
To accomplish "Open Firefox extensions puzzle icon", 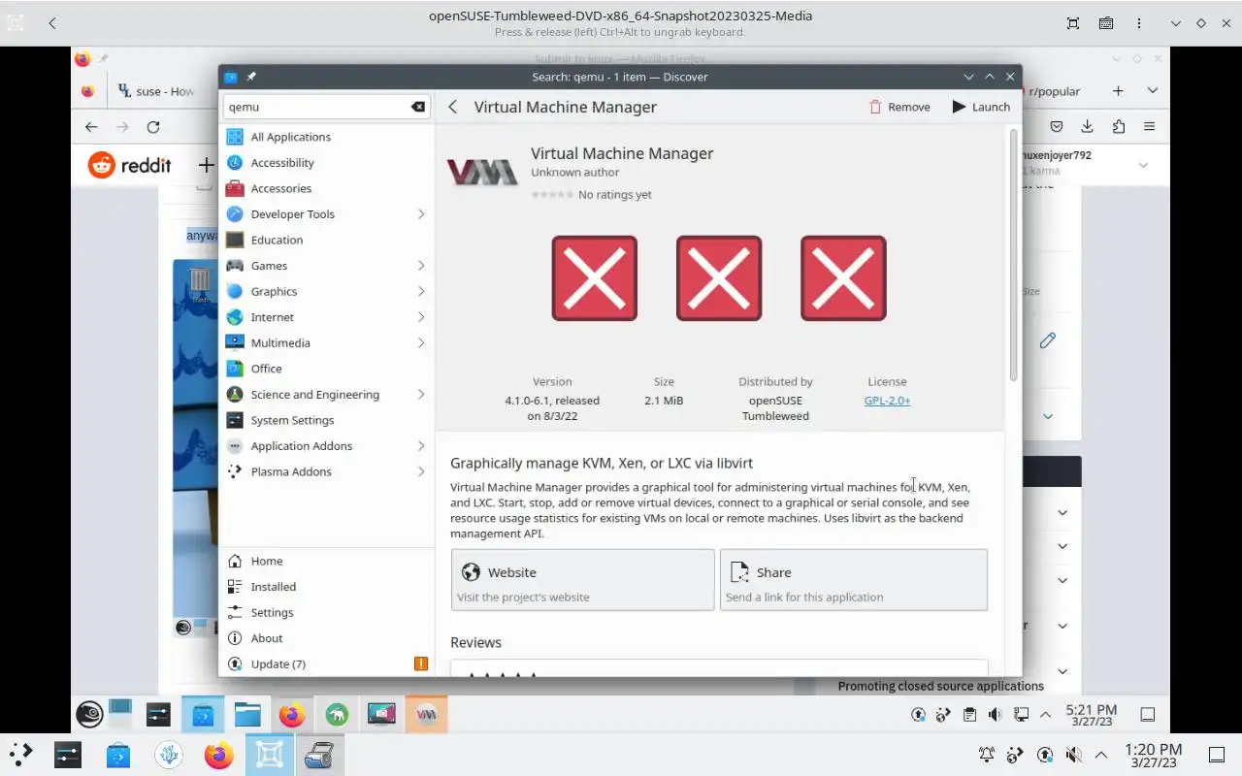I will pyautogui.click(x=1119, y=127).
